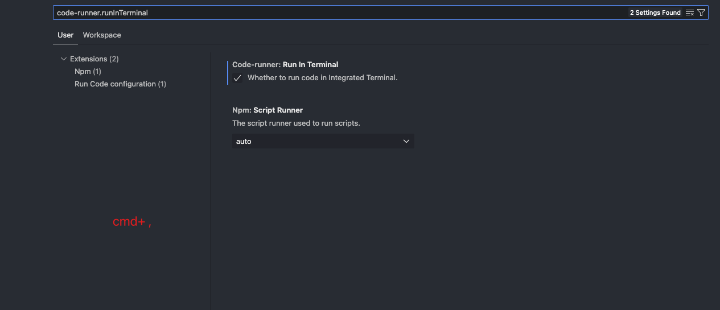Clear the settings search input icon

pyautogui.click(x=690, y=13)
